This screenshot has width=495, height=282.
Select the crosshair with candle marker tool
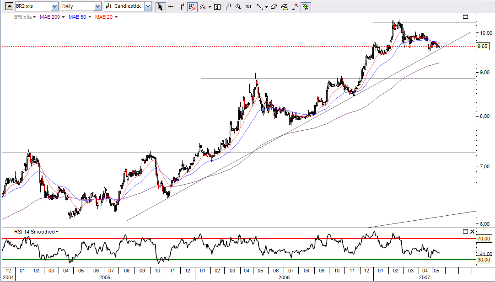pos(182,6)
